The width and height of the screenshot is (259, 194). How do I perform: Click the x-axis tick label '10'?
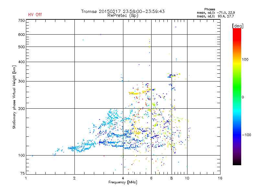pyautogui.click(x=187, y=178)
